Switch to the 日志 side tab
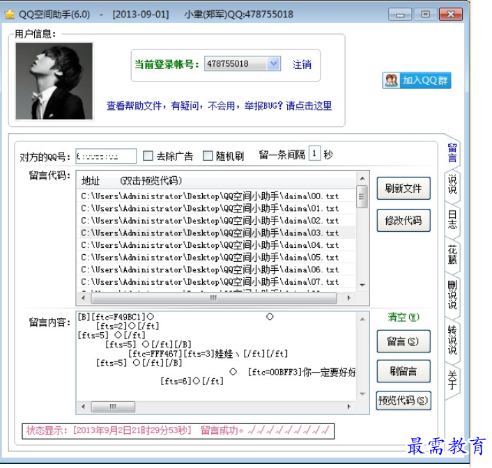 tap(452, 219)
